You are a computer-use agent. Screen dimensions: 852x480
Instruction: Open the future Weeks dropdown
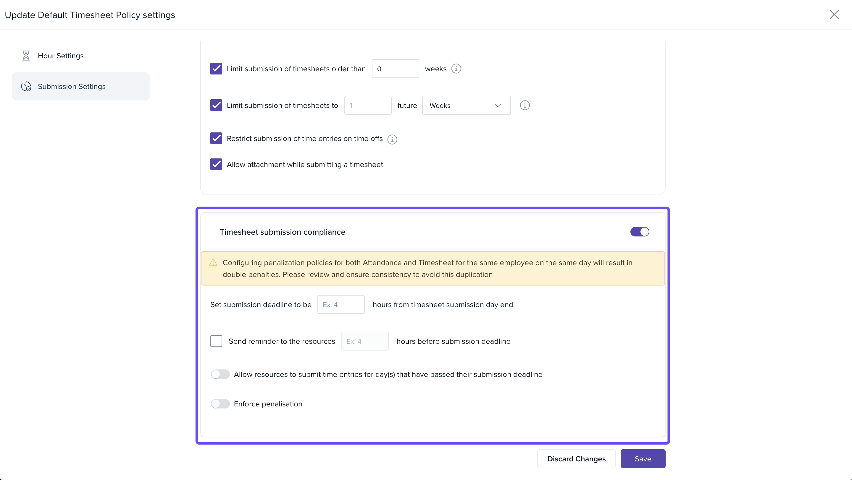(466, 106)
